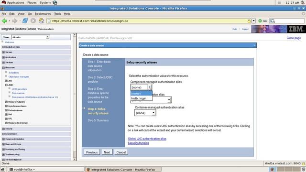This screenshot has width=306, height=172.
Task: Expand the Services section
Action: coord(3,63)
